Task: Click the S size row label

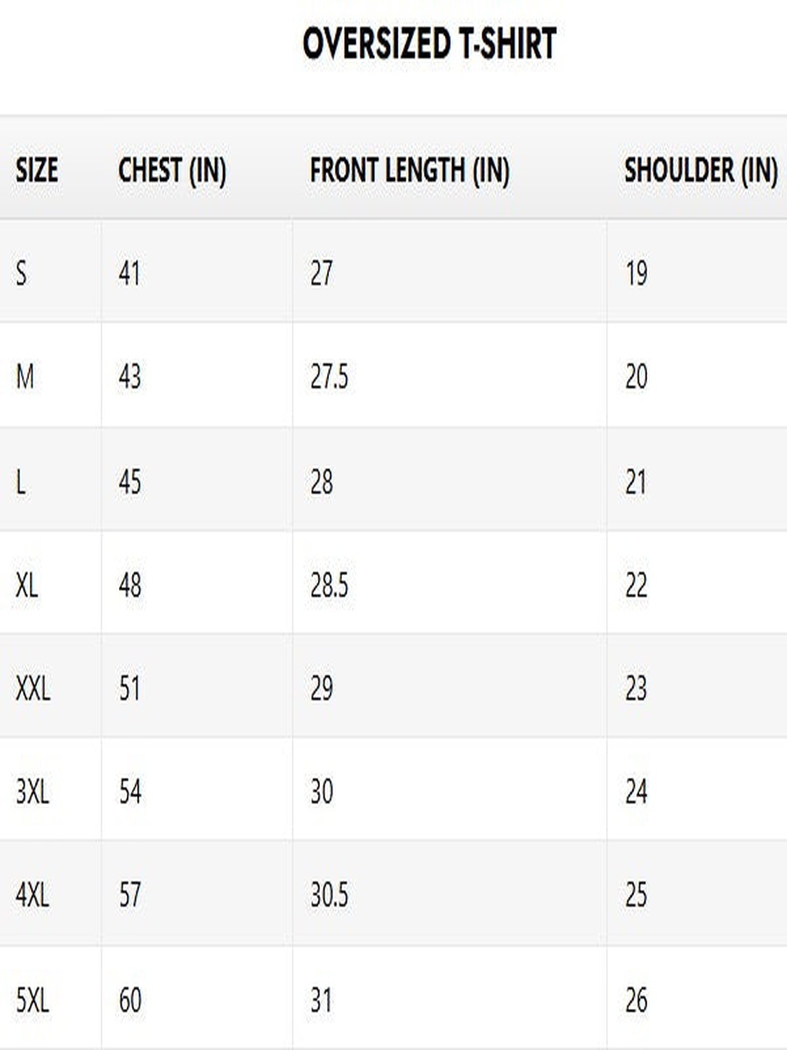Action: click(21, 274)
